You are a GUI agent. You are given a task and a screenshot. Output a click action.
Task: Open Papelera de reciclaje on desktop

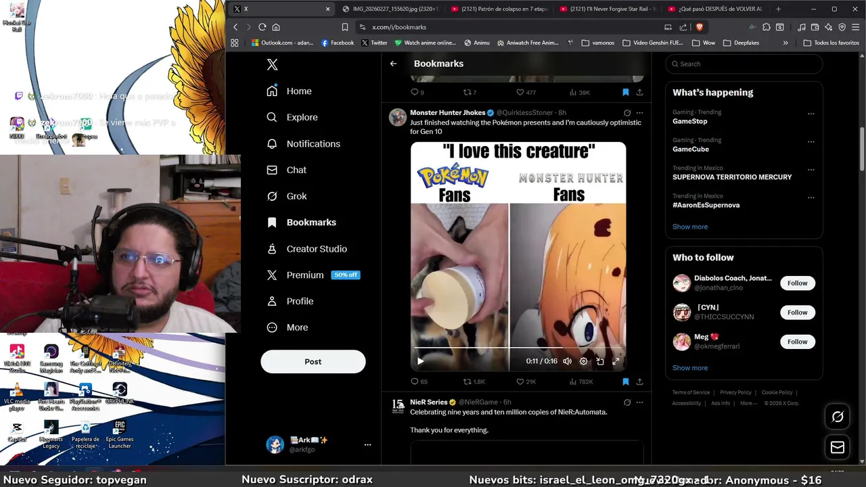[85, 434]
